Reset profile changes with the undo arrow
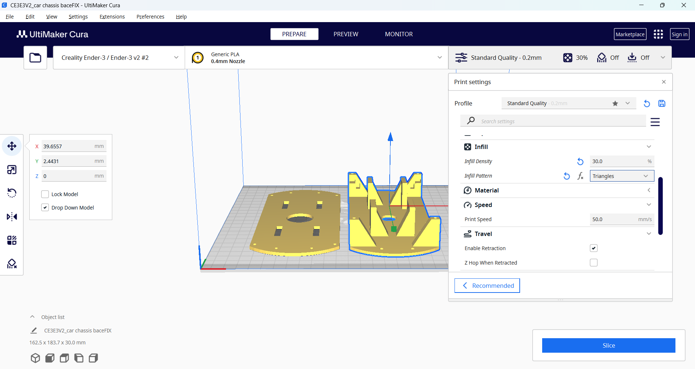This screenshot has height=369, width=695. click(x=647, y=104)
